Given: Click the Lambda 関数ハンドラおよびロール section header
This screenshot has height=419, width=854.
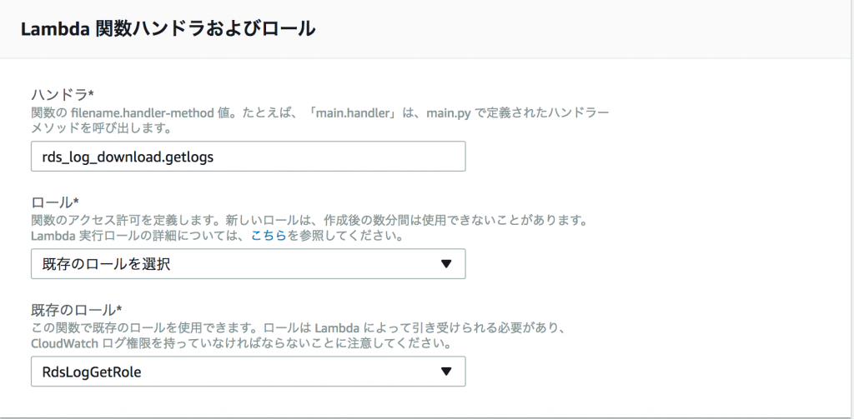Looking at the screenshot, I should click(x=168, y=29).
